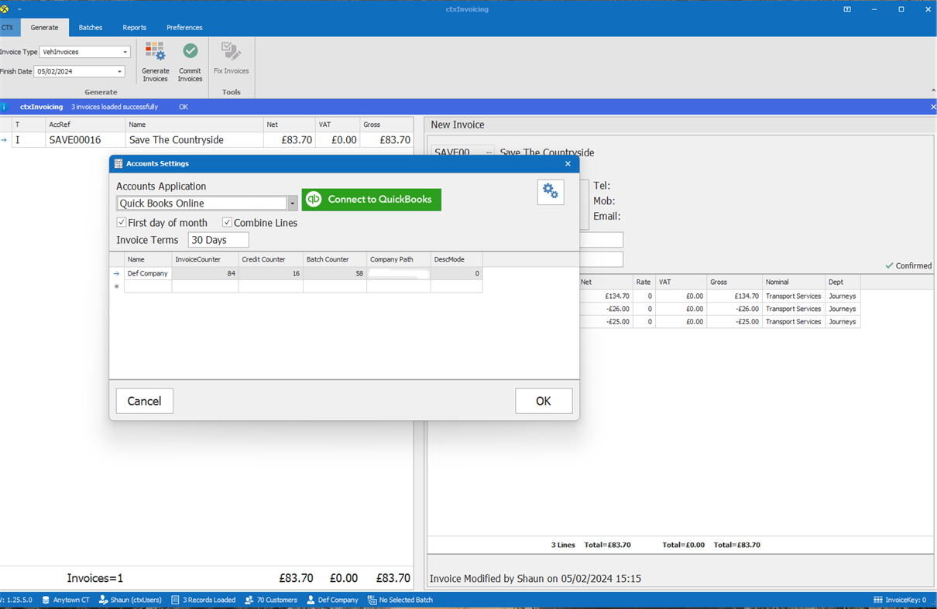Open the Fix Invoices tool

coord(231,62)
